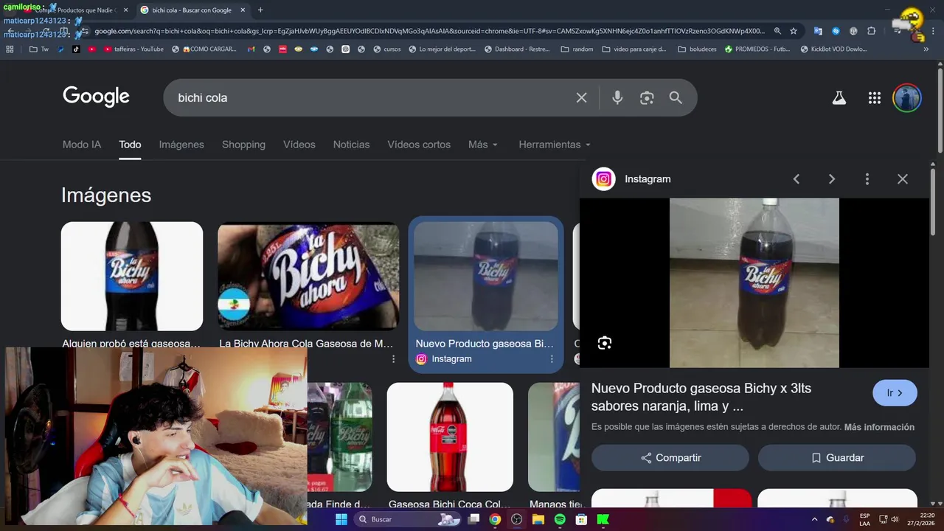Click the magnifying glass search button
Image resolution: width=944 pixels, height=531 pixels.
point(676,97)
